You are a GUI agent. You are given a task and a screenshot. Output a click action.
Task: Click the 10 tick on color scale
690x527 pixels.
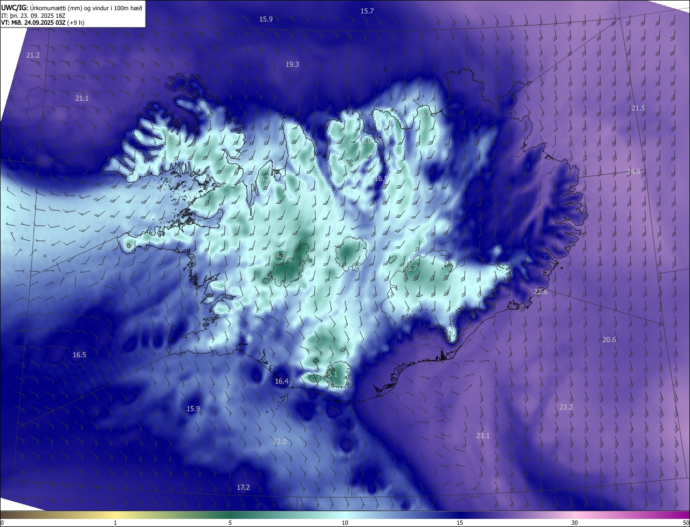tap(345, 523)
